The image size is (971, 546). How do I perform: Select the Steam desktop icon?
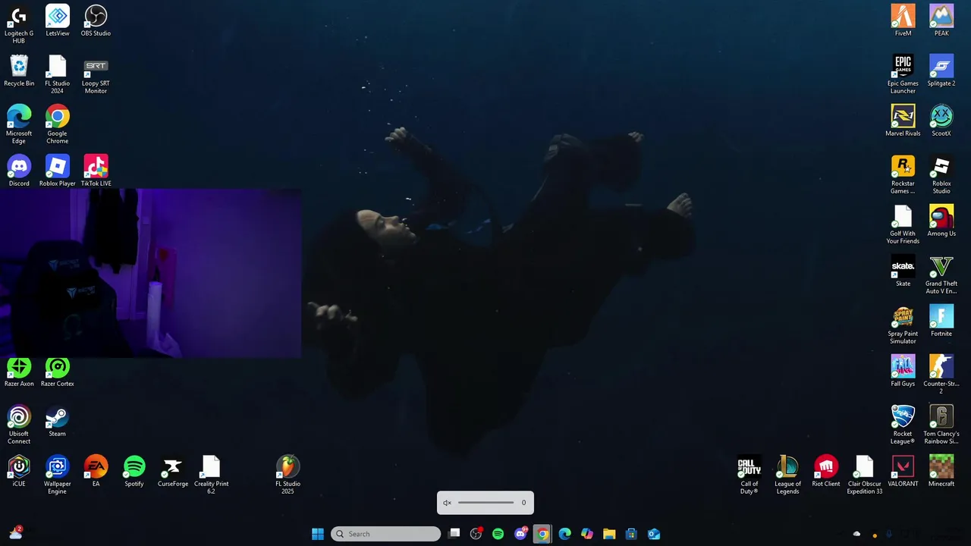(58, 421)
